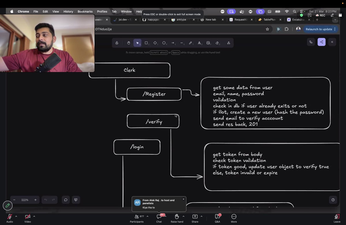
Task: Reset canvas zoom by clicking 111%
Action: click(25, 200)
